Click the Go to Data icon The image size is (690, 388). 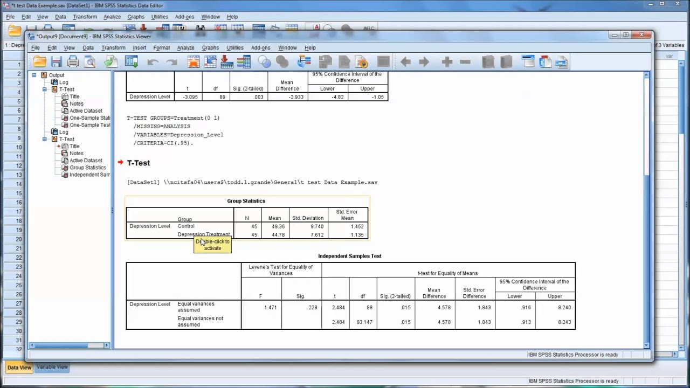click(193, 62)
